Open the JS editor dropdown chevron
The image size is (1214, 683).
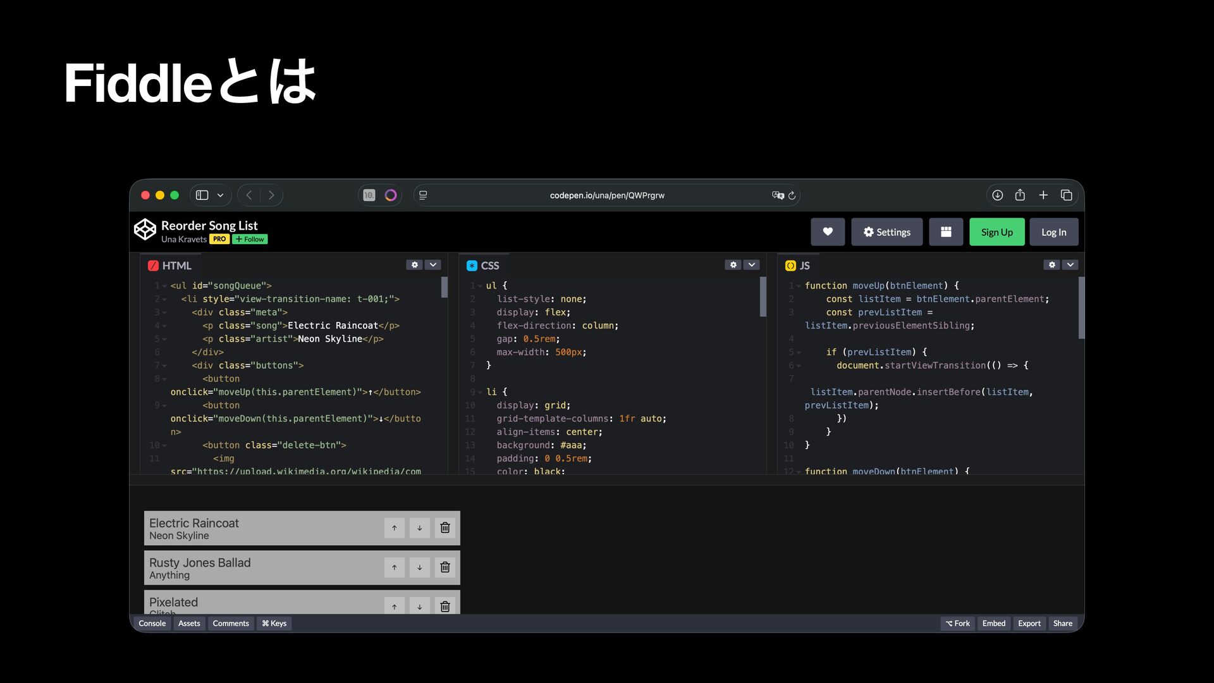pos(1070,265)
